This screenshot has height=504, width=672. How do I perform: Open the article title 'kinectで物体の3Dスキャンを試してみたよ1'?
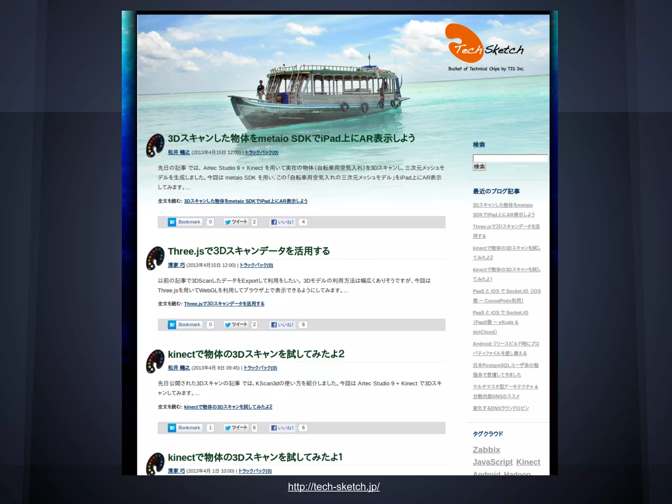255,457
